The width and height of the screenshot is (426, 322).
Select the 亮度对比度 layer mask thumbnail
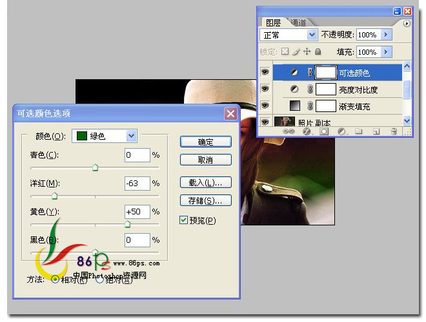click(x=326, y=89)
